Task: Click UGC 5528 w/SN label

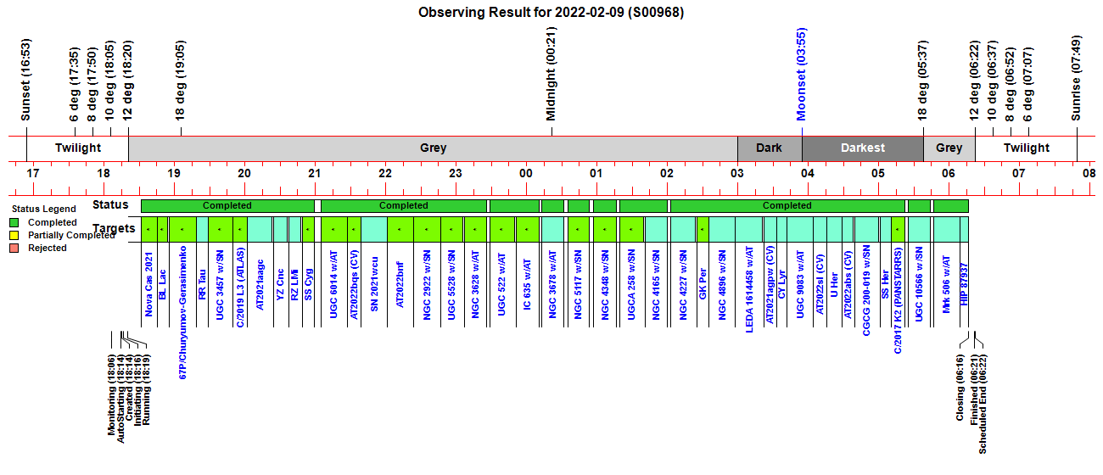Action: (x=452, y=286)
